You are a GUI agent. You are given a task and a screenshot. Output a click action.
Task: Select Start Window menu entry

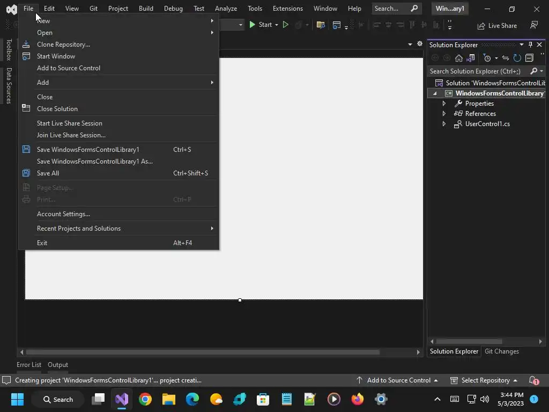(x=119, y=56)
